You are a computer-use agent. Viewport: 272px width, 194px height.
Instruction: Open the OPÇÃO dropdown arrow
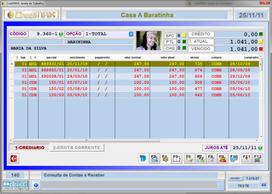coord(131,34)
